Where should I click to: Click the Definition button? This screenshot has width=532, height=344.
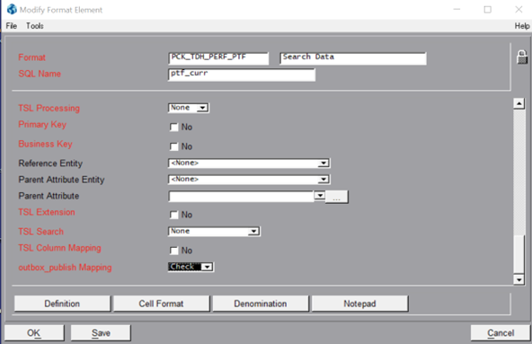(x=62, y=304)
